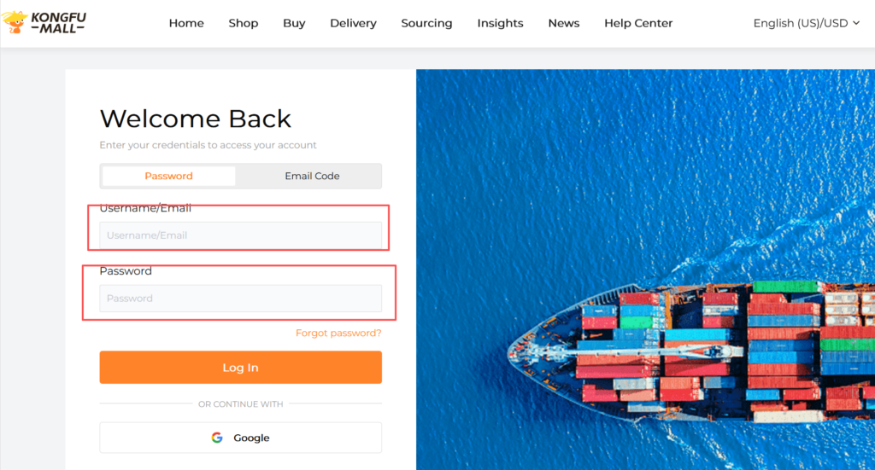The width and height of the screenshot is (875, 470).
Task: Select Buy in the navigation bar
Action: (x=294, y=23)
